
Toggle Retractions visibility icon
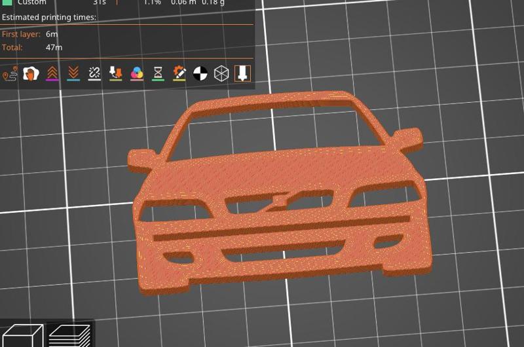click(x=52, y=73)
